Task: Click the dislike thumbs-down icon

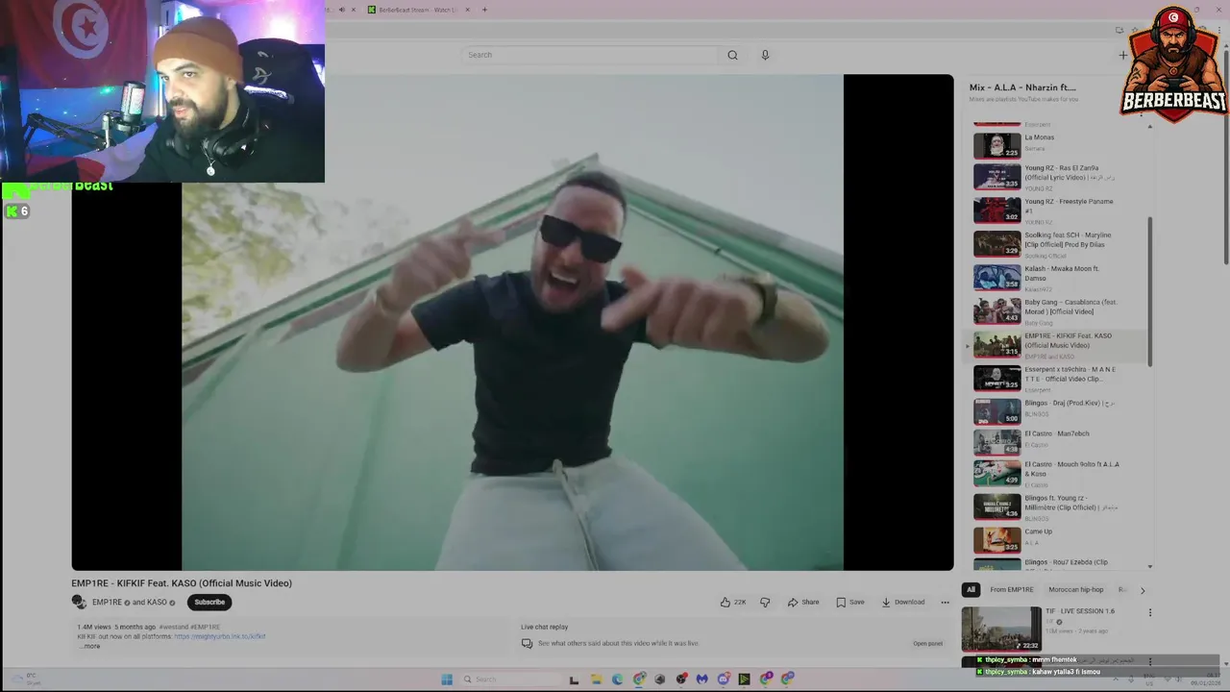Action: [x=765, y=603]
